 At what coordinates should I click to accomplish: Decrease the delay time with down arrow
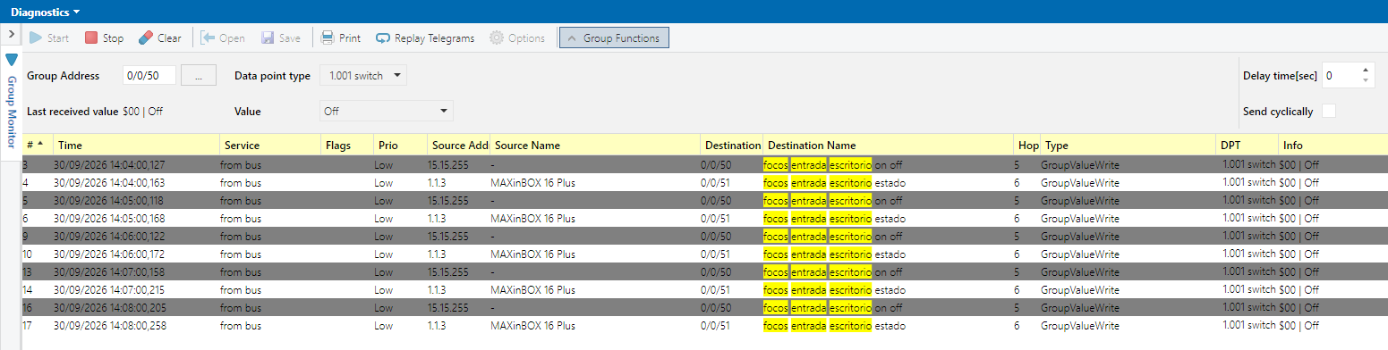pyautogui.click(x=1366, y=81)
